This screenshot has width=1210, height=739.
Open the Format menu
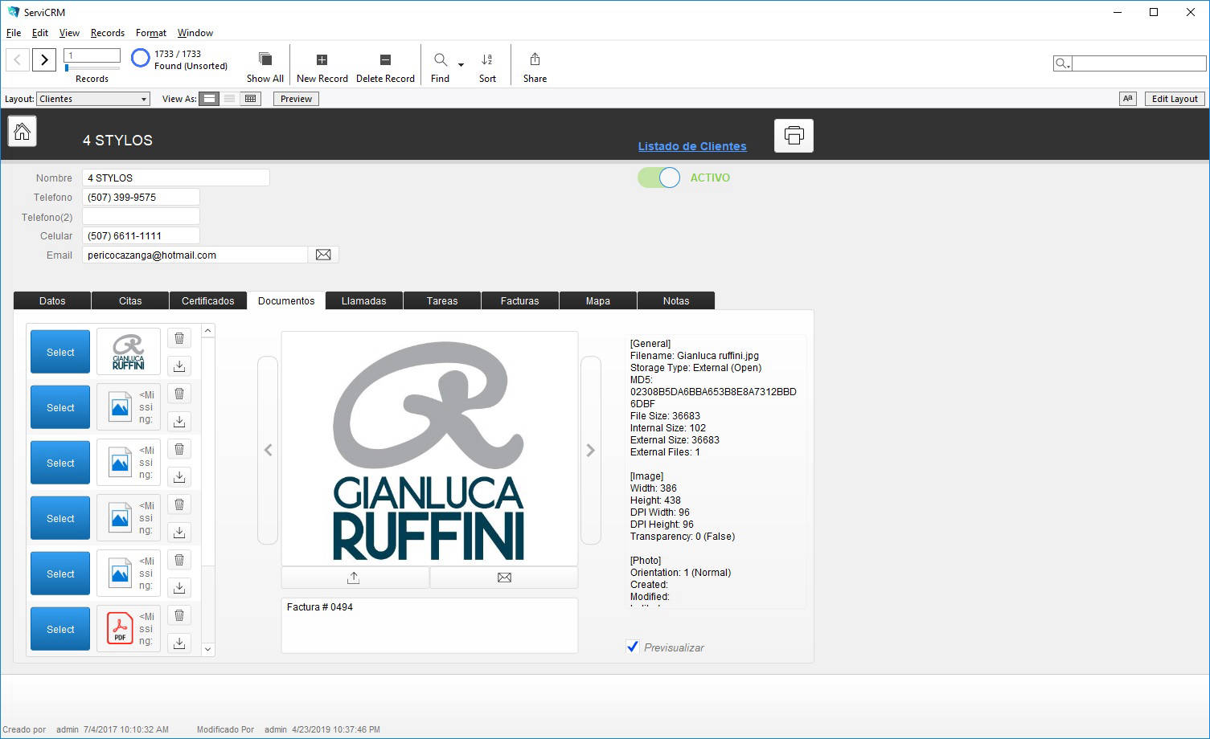tap(151, 33)
